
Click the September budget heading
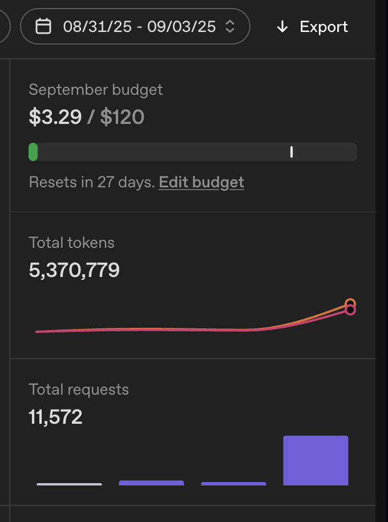tap(96, 90)
